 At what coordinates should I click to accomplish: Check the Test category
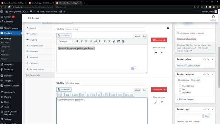tap(180, 89)
